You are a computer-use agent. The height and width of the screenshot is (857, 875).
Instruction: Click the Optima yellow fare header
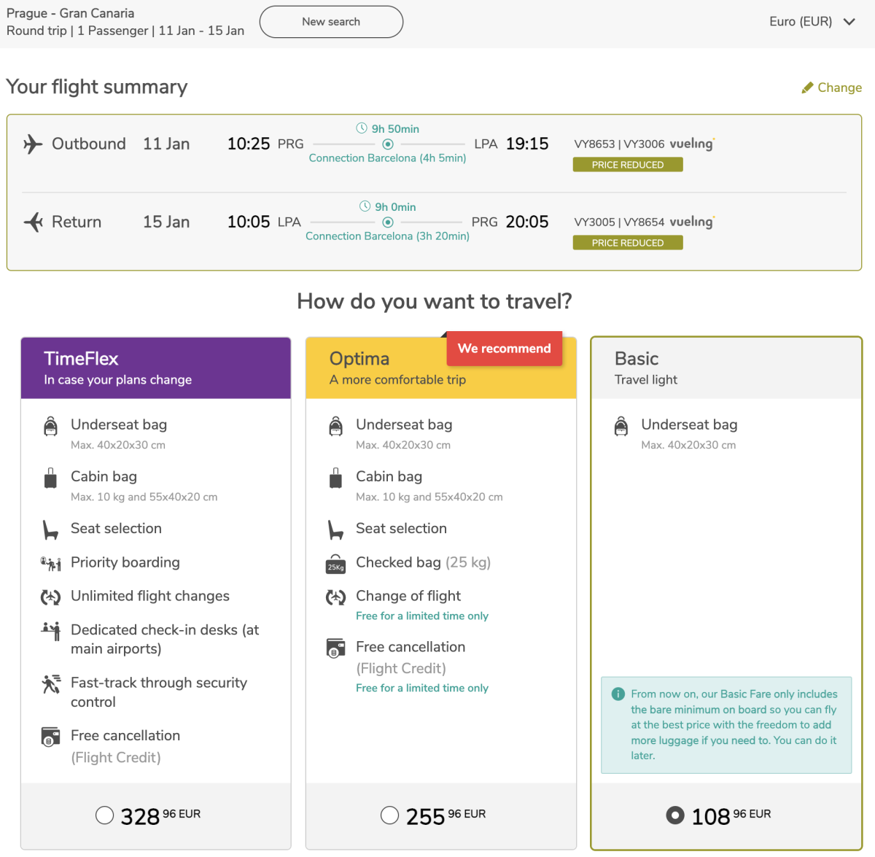click(x=379, y=368)
